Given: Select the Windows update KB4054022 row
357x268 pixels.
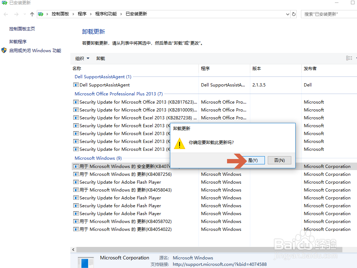Looking at the screenshot, I should (x=125, y=229).
